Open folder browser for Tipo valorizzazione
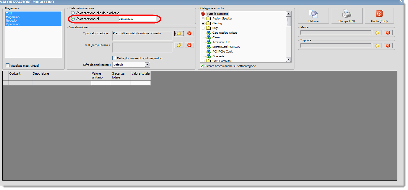The height and width of the screenshot is (190, 408). pyautogui.click(x=179, y=33)
